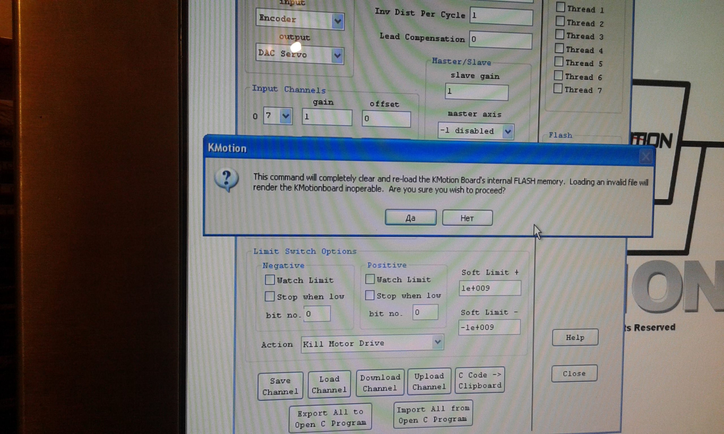Open the Encoder input dropdown

click(337, 21)
